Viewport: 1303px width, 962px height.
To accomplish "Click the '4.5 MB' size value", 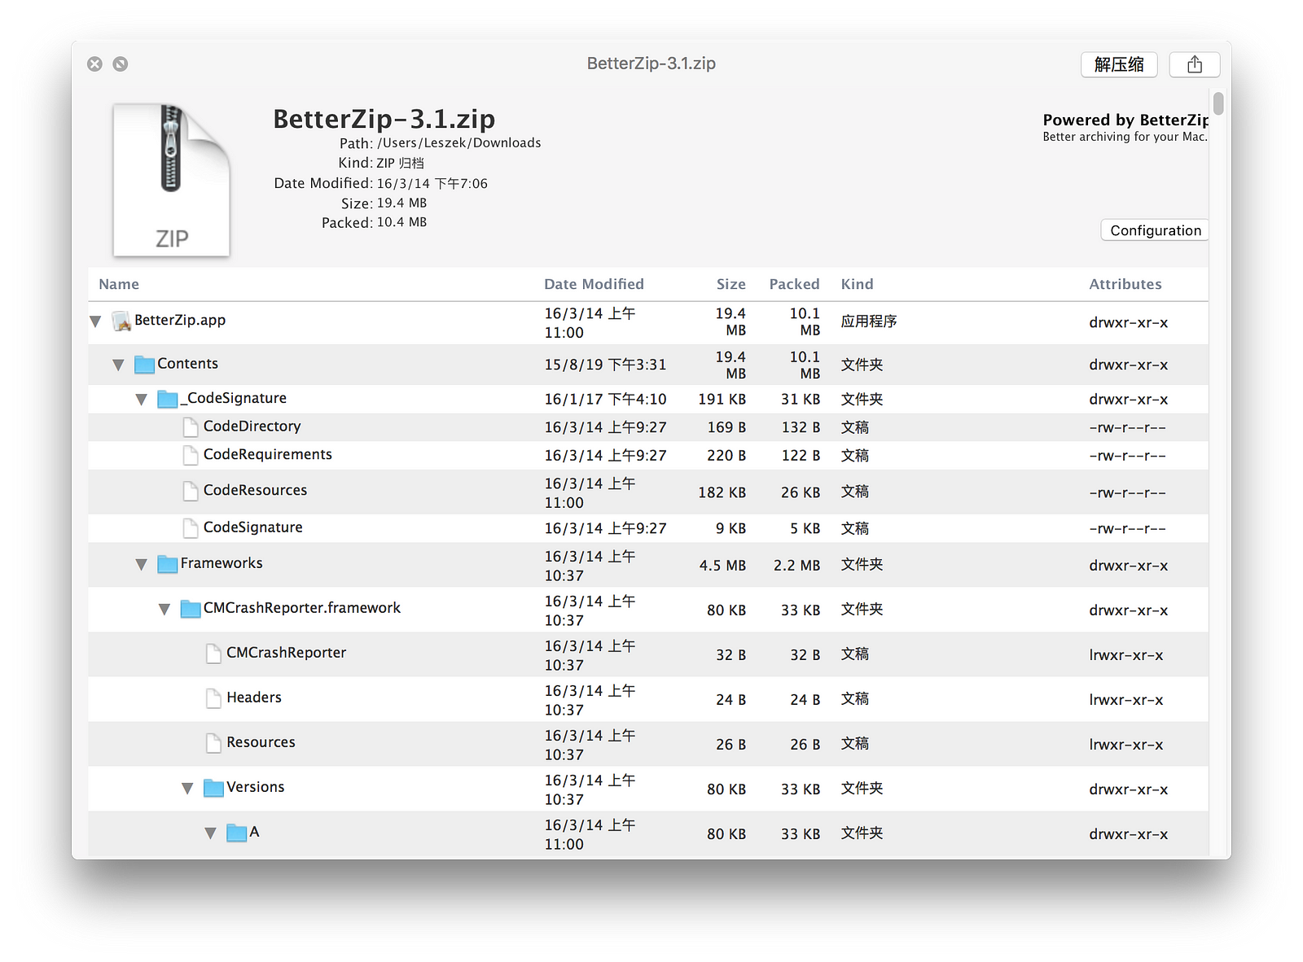I will click(722, 565).
